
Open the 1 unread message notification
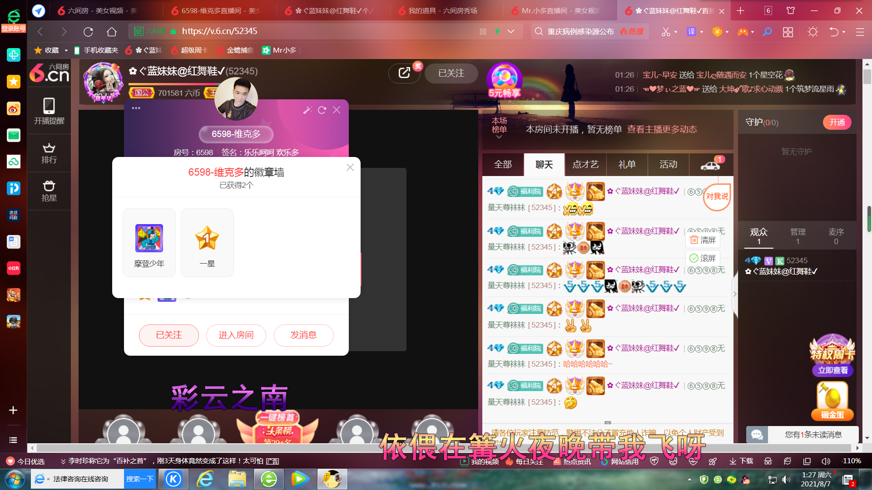(x=803, y=435)
